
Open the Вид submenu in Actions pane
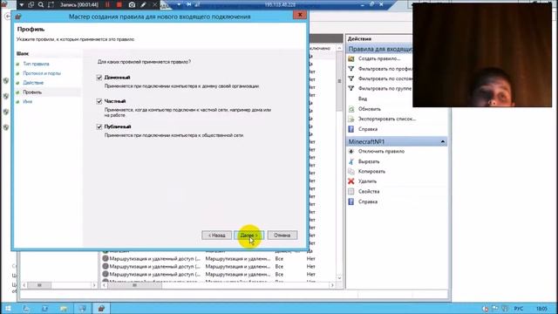[363, 99]
